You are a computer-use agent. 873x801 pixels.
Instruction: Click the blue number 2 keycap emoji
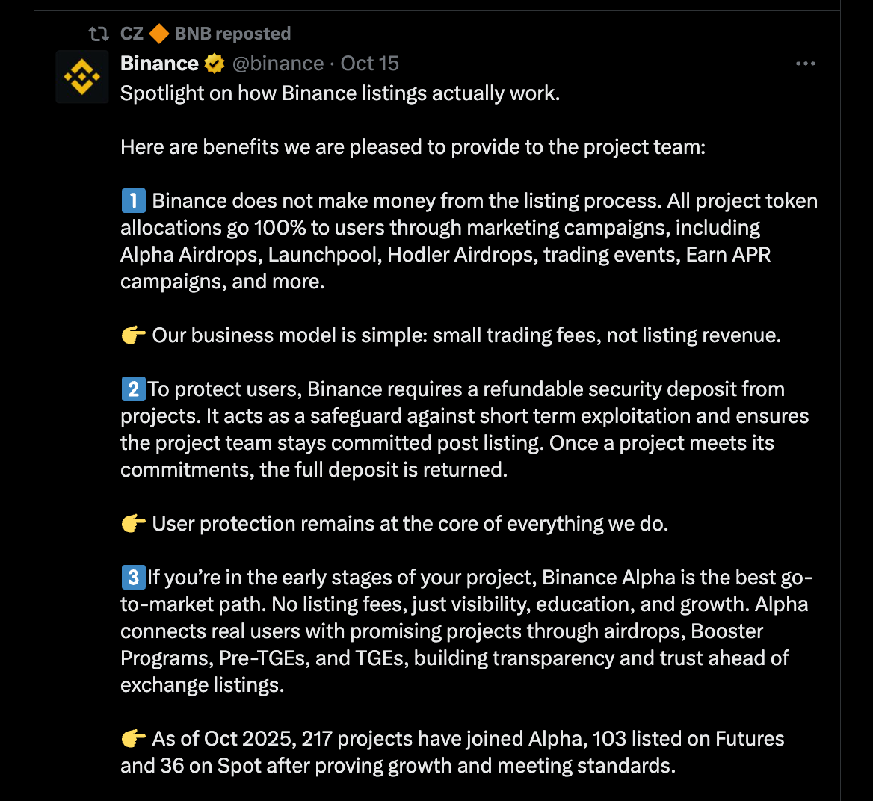133,389
